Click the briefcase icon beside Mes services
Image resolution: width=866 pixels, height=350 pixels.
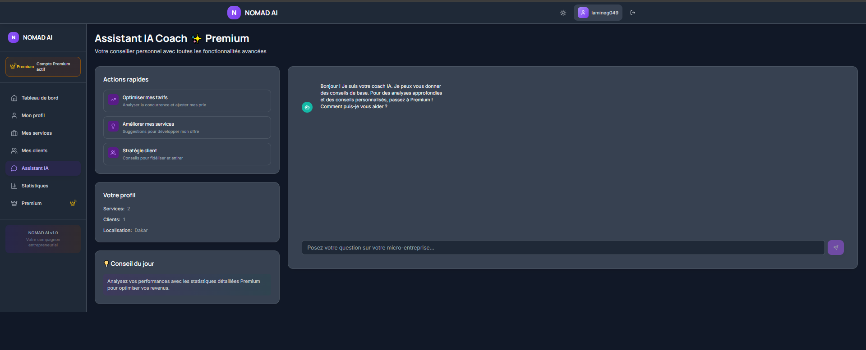coord(14,133)
